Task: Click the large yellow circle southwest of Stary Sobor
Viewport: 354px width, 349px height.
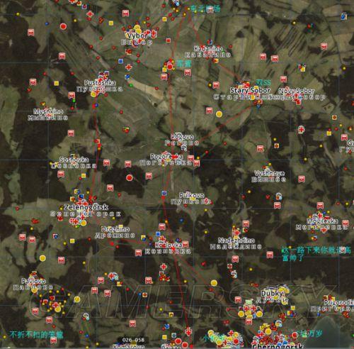Action: click(x=219, y=114)
